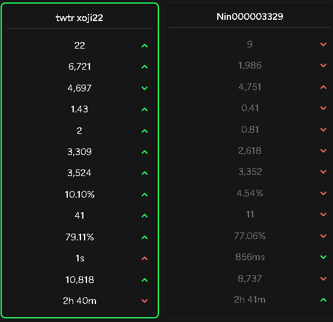This screenshot has width=333, height=322.
Task: Click the red down arrow beside 11
Action: click(x=323, y=214)
